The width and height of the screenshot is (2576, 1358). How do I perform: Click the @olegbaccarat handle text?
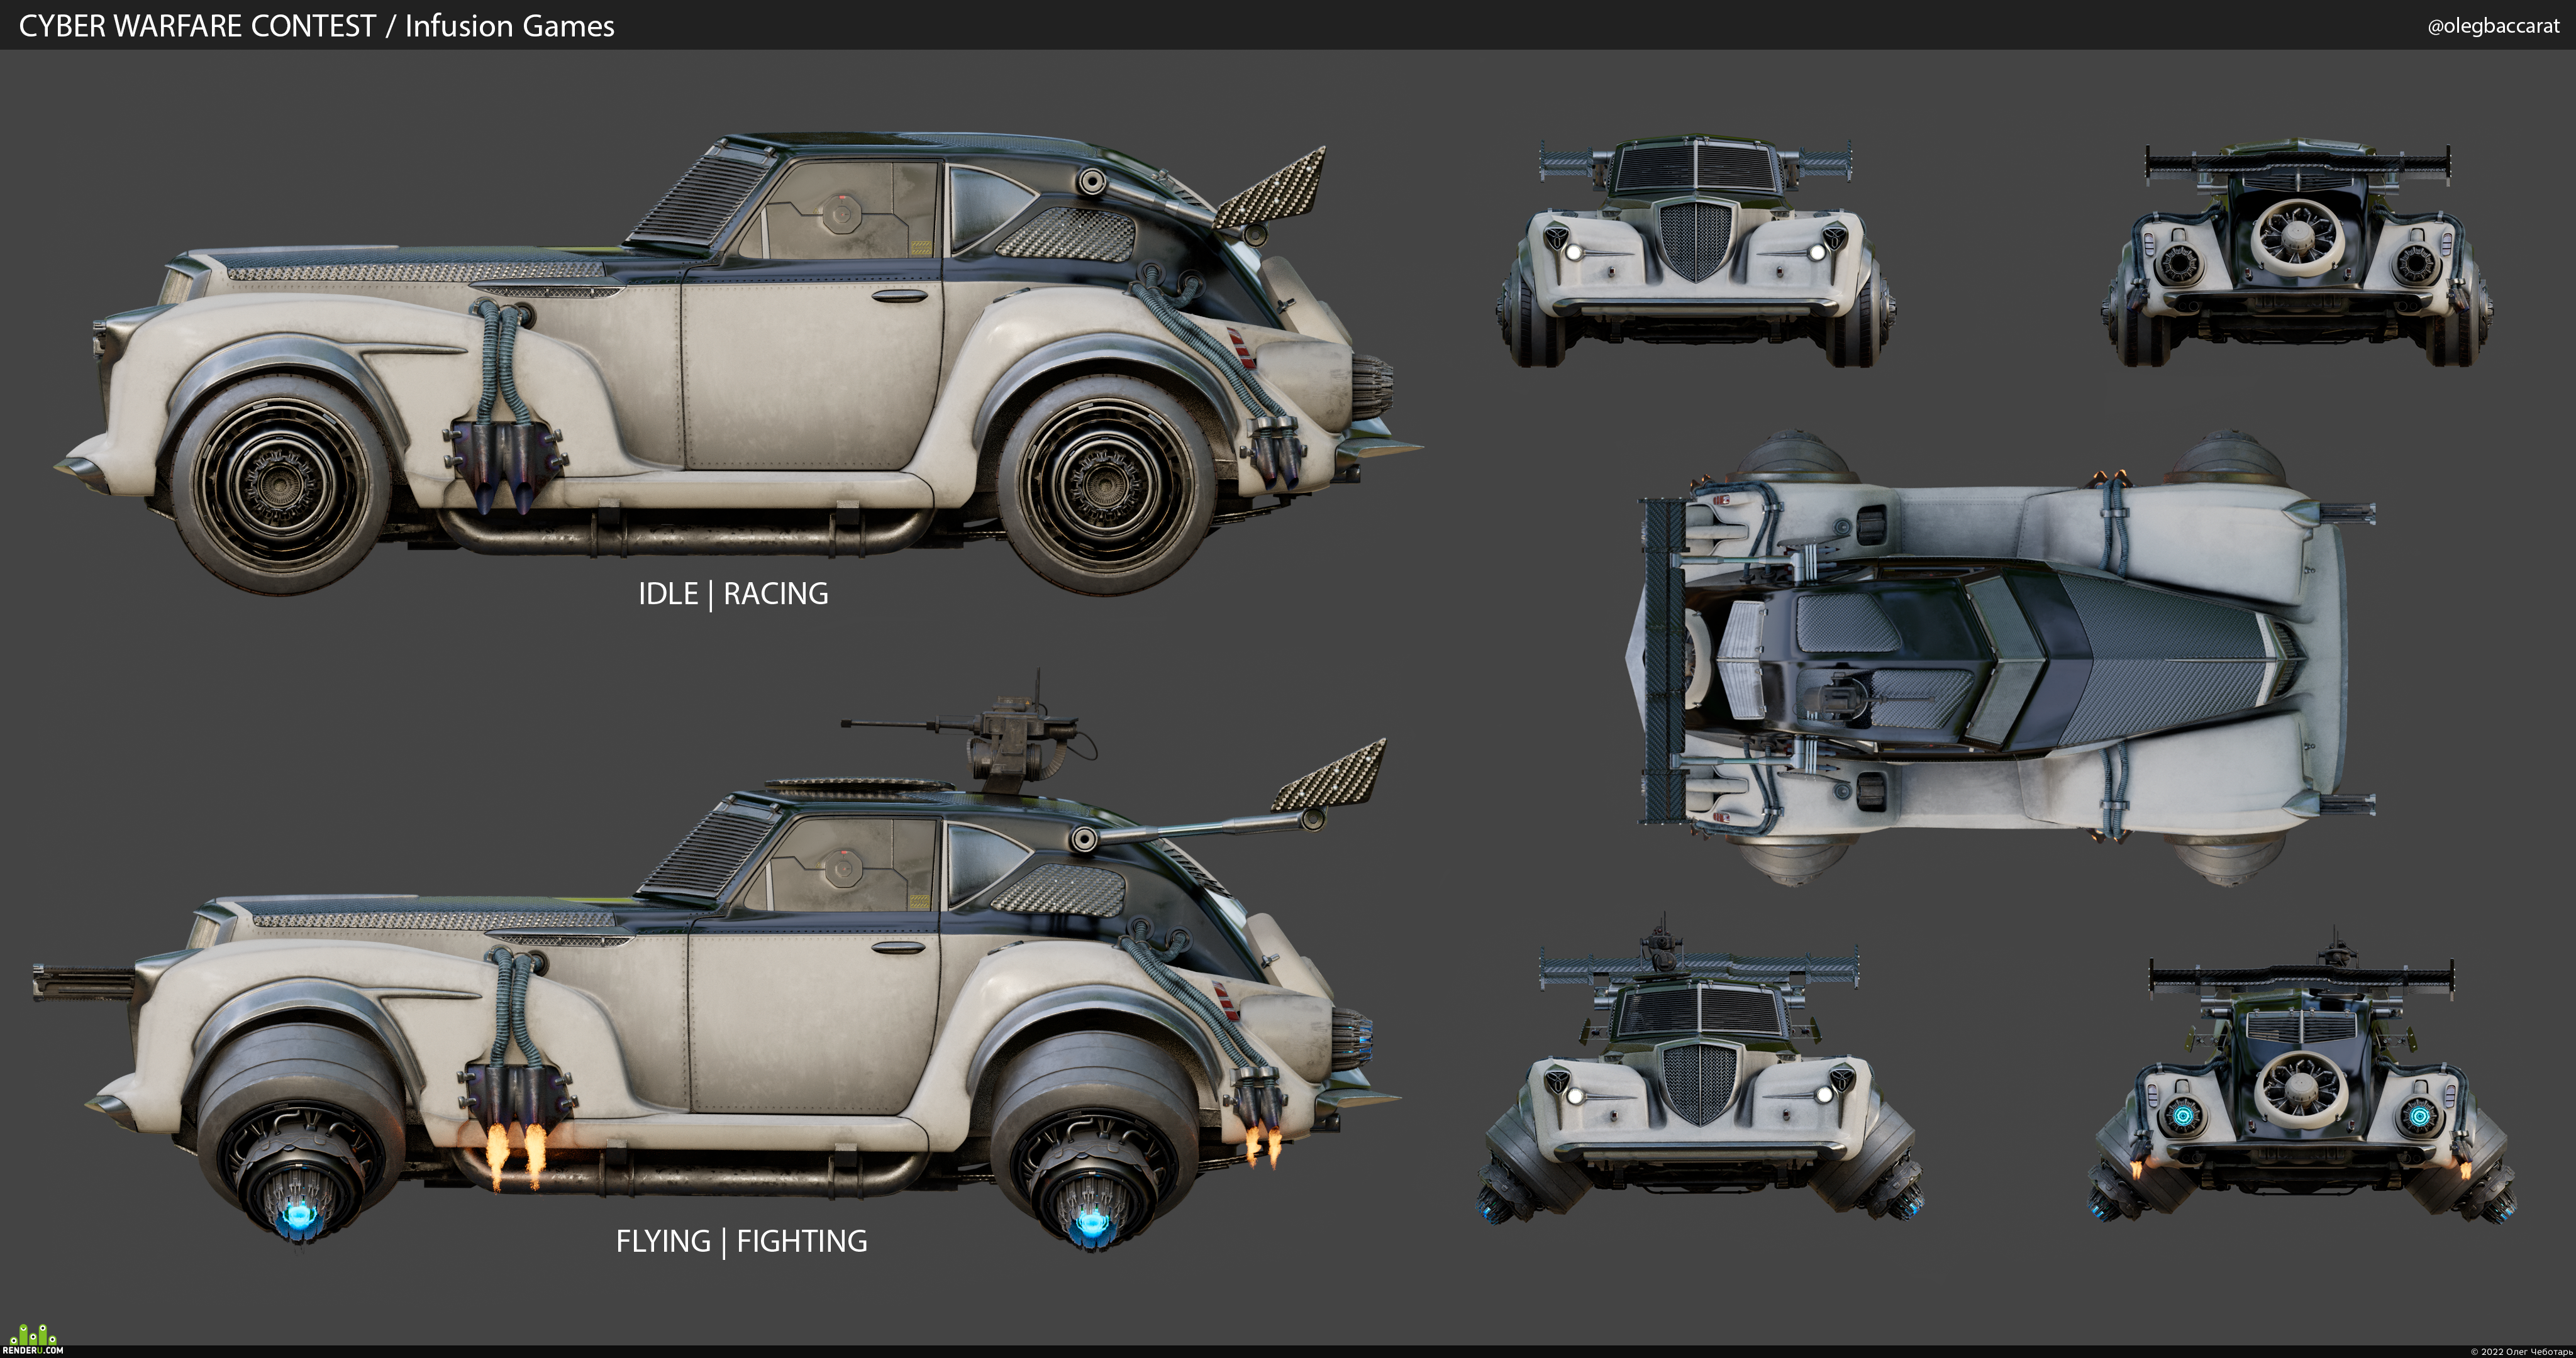[2493, 26]
